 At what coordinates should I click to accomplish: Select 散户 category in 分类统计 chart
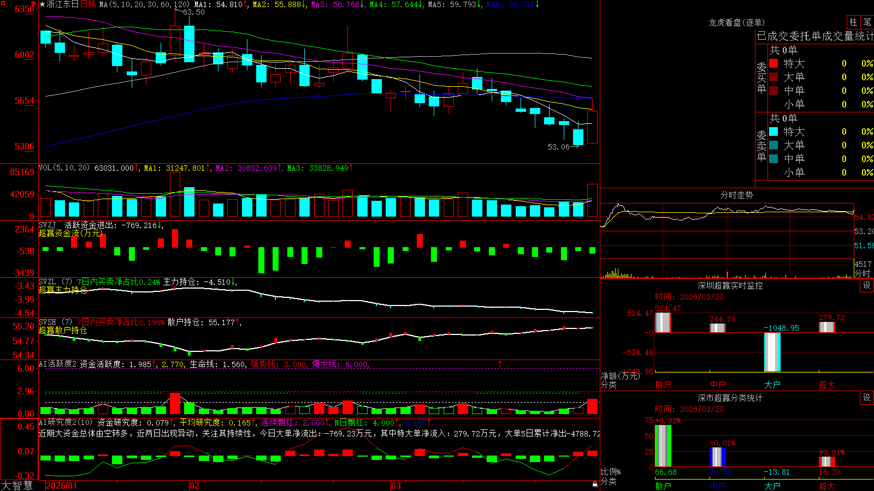click(x=663, y=486)
